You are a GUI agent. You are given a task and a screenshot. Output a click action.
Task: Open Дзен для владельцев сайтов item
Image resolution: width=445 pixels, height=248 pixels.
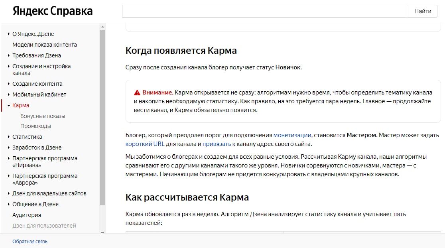click(x=49, y=193)
